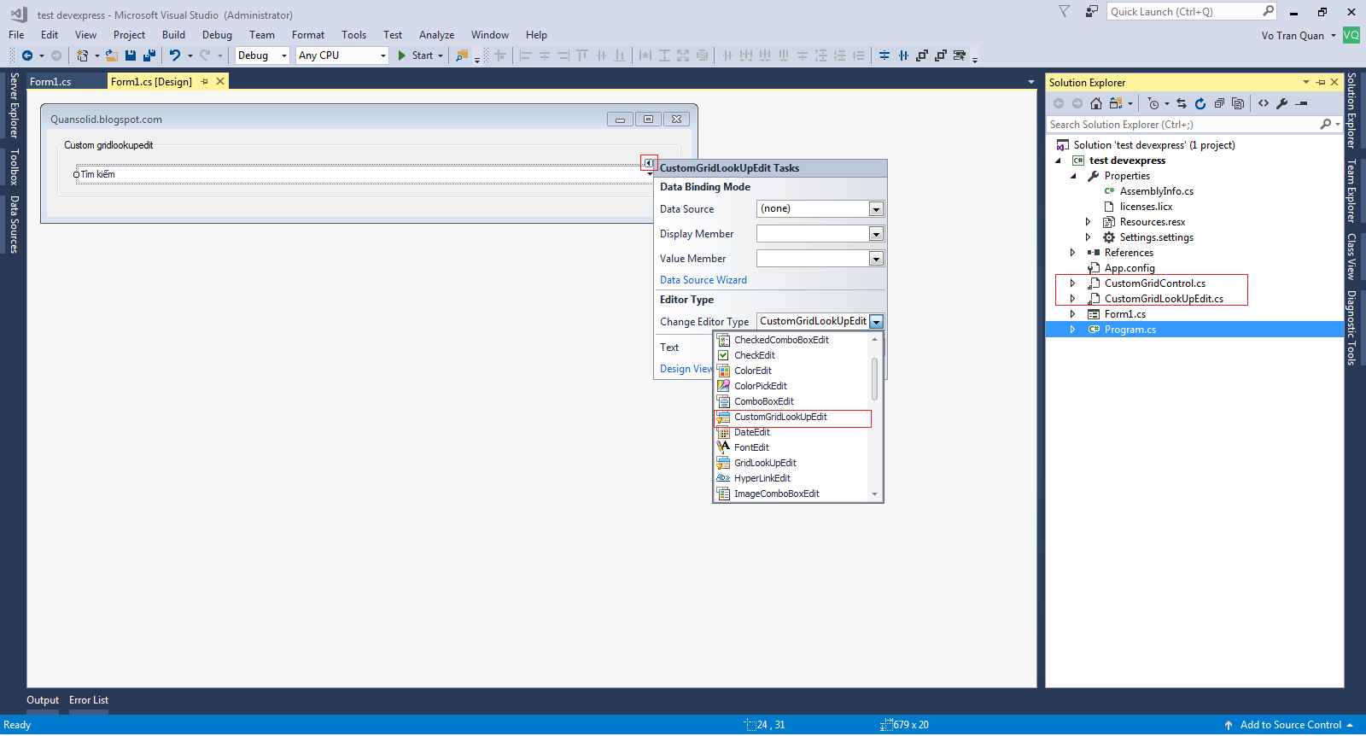Click the Start debugging button
Image resolution: width=1366 pixels, height=736 pixels.
tap(420, 55)
